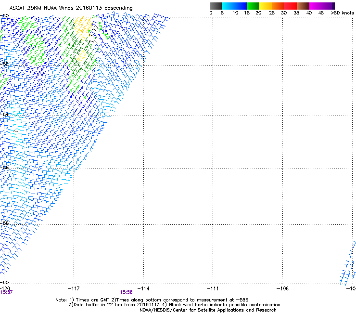The width and height of the screenshot is (356, 313).
Task: Select the -58 latitude axis label
Action: click(x=4, y=223)
